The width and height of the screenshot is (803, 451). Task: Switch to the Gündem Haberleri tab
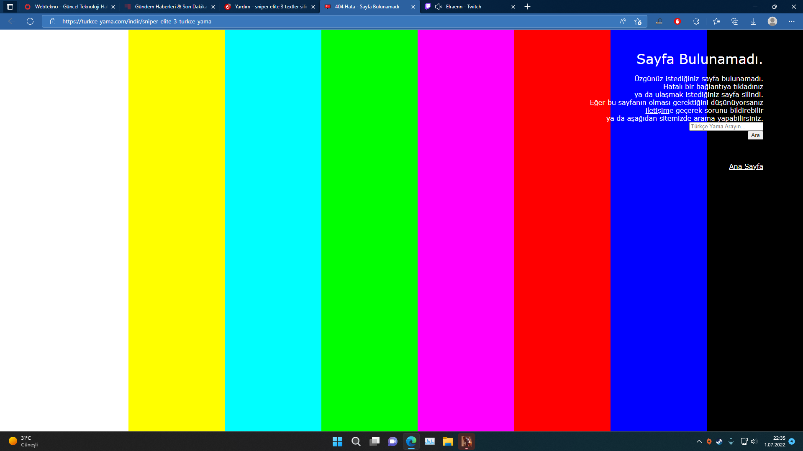[x=170, y=7]
